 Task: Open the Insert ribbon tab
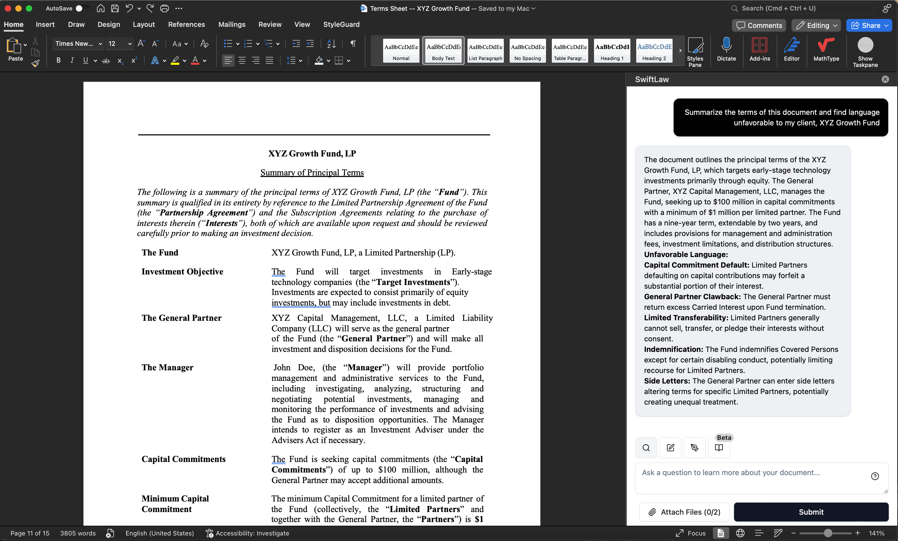[45, 24]
